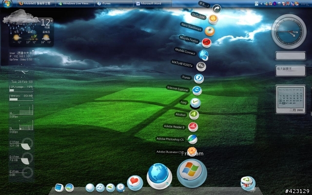This screenshot has height=195, width=312.
Task: Launch MATLAB R2007a icon
Action: click(201, 66)
